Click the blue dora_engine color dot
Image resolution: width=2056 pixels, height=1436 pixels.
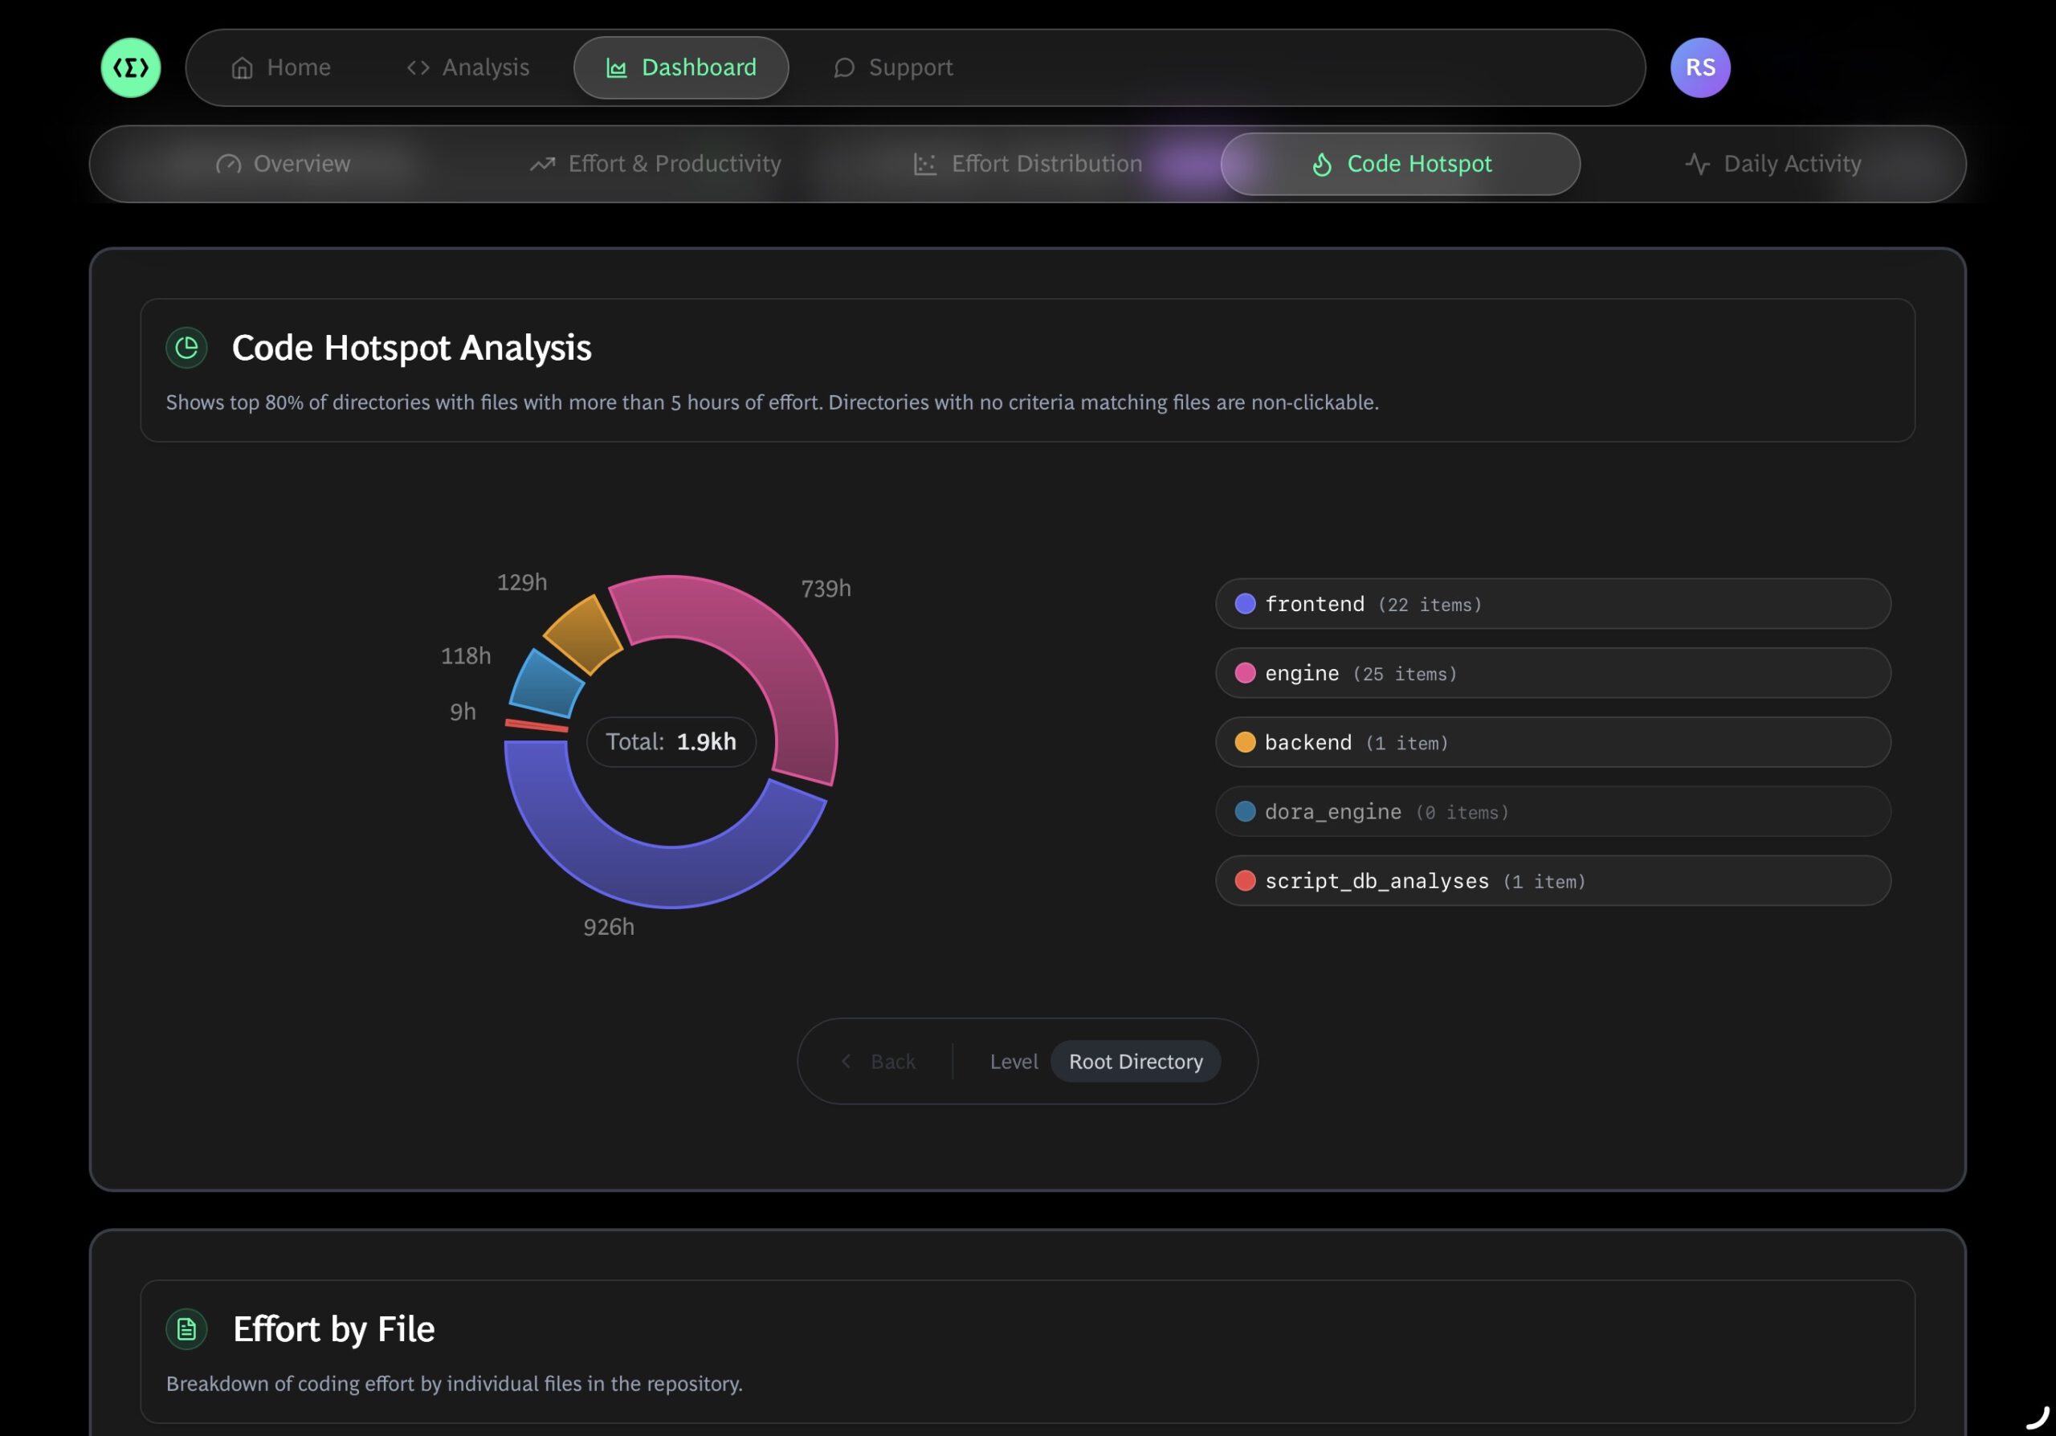(x=1245, y=811)
